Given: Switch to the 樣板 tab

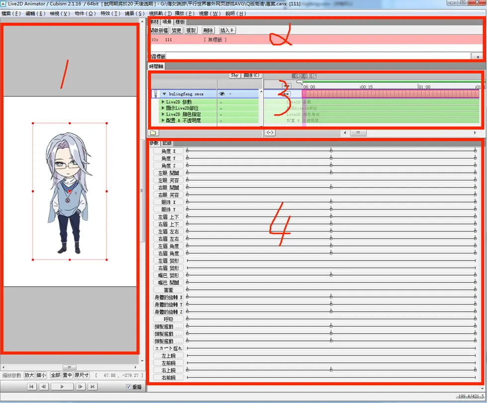Looking at the screenshot, I should point(180,22).
